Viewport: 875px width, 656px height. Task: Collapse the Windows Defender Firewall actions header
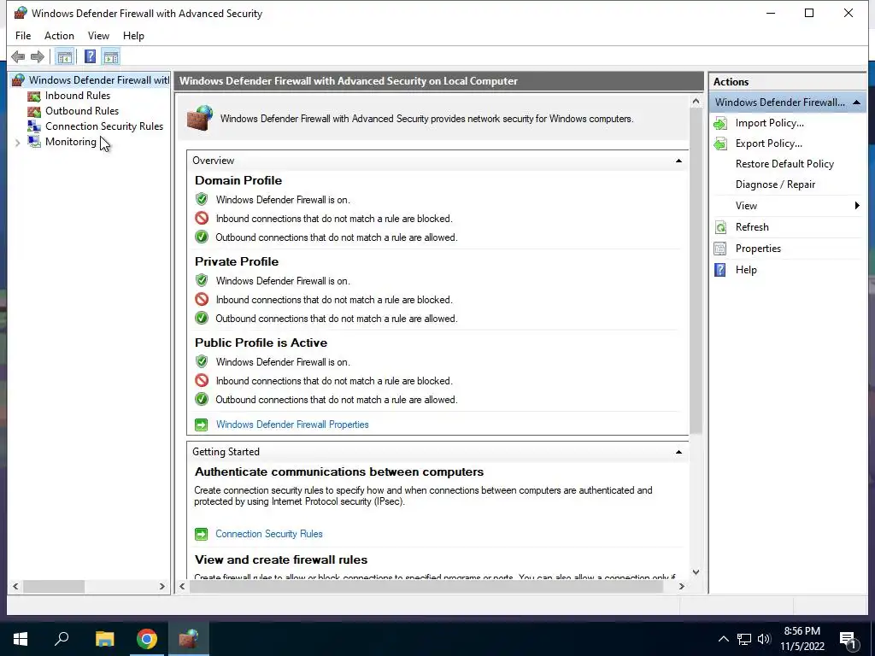[x=856, y=102]
